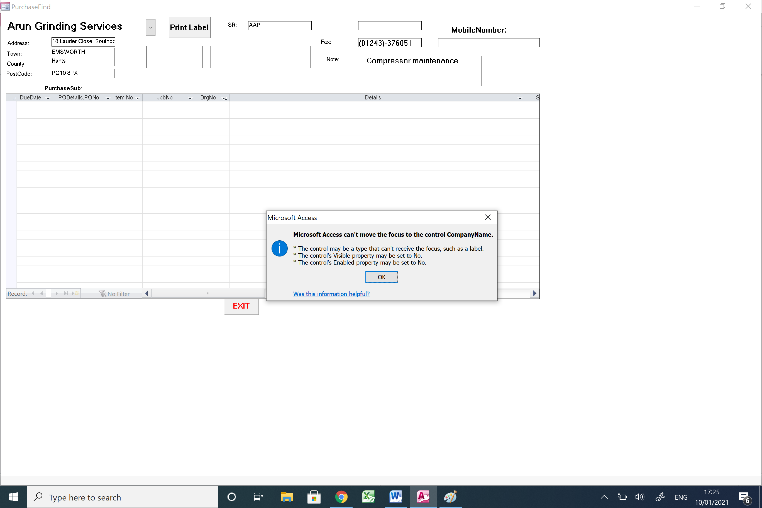Image resolution: width=762 pixels, height=508 pixels.
Task: Click OK in the Microsoft Access dialog
Action: pos(381,277)
